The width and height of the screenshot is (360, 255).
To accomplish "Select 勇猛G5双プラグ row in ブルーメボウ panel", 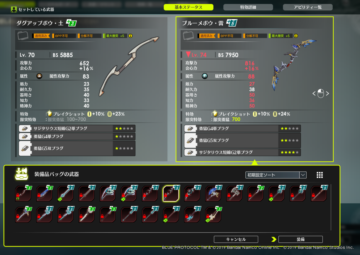I will [242, 140].
